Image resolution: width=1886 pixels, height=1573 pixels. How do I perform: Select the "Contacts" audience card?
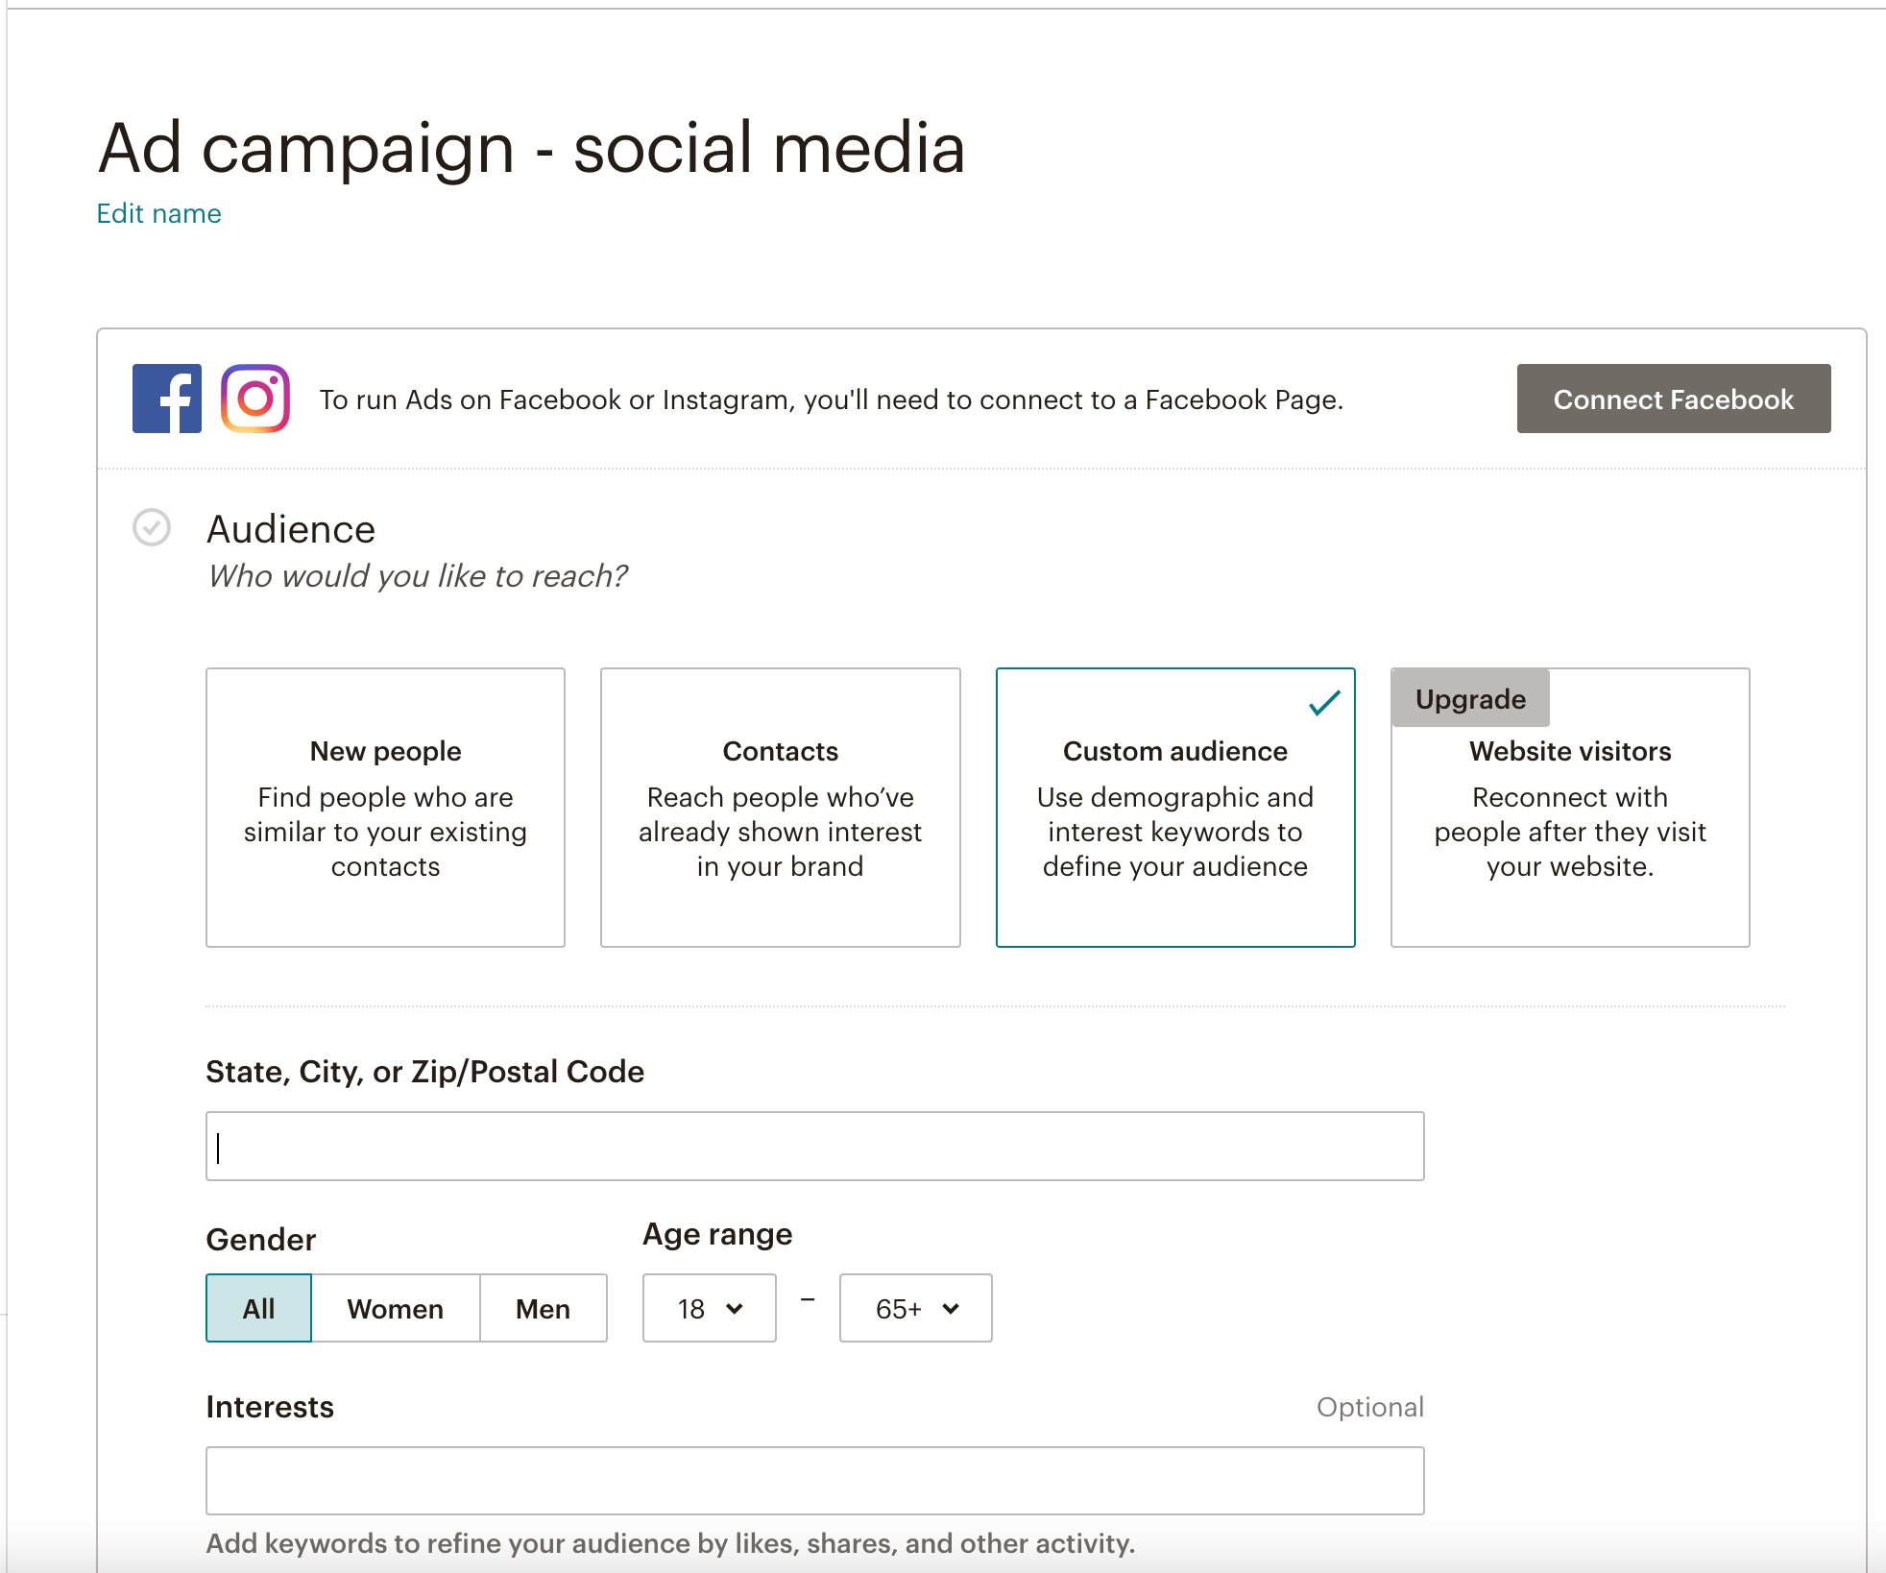[x=780, y=809]
